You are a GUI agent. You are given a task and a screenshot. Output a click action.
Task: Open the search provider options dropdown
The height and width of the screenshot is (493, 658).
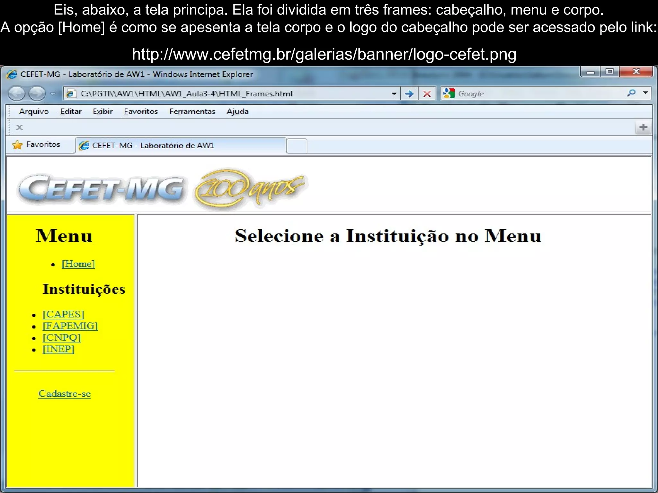pos(645,93)
